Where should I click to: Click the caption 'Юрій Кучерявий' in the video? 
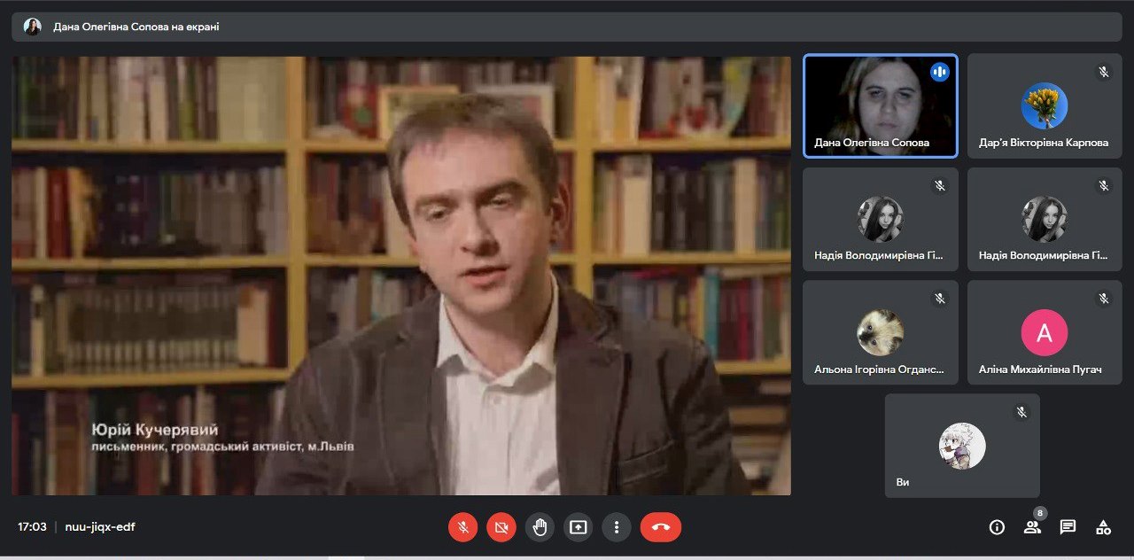pyautogui.click(x=153, y=431)
